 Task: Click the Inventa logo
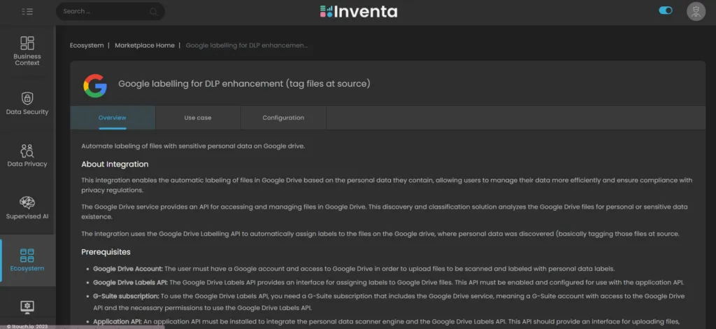359,11
